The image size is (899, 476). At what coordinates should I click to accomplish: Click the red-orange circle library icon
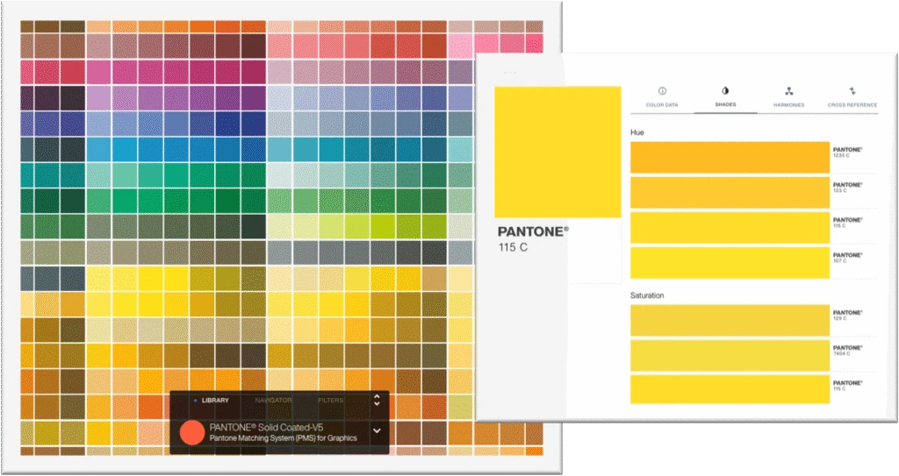(191, 431)
